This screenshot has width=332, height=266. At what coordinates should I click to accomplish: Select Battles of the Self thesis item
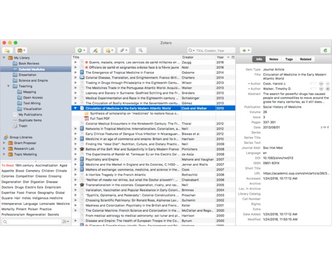[x=153, y=149]
